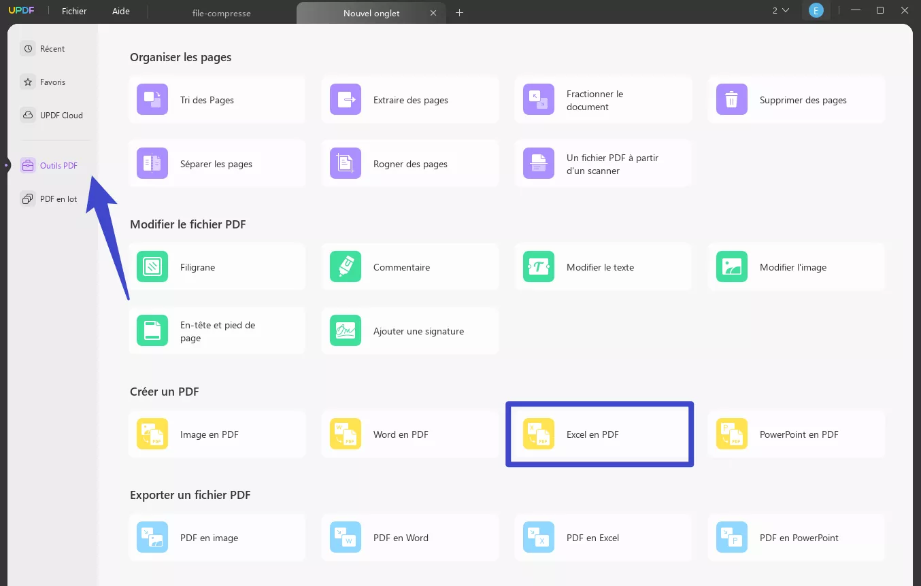This screenshot has width=921, height=586.
Task: Click the Supprimer des pages trash icon
Action: click(732, 99)
